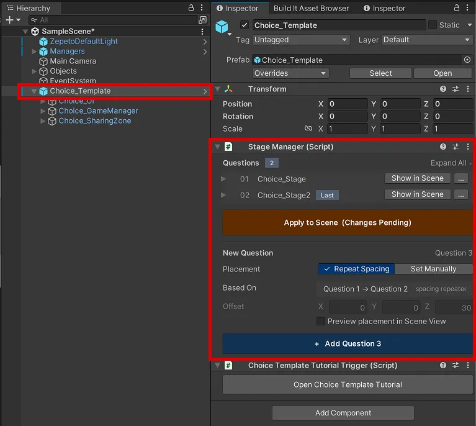Click the Main Camera object icon in Hierarchy

tap(43, 61)
